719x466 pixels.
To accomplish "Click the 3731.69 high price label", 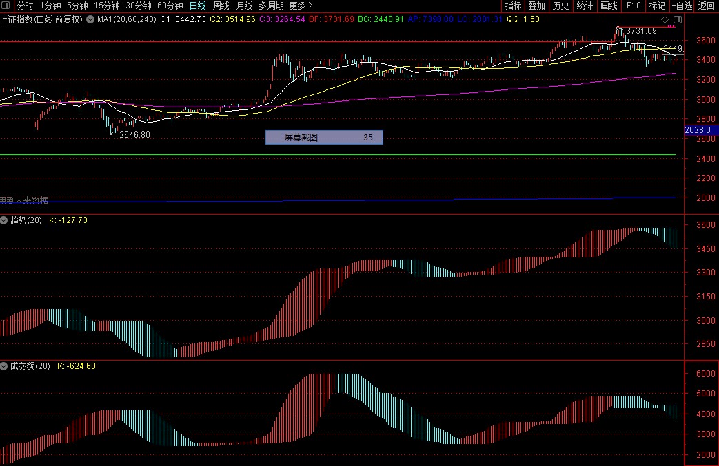I will point(642,31).
